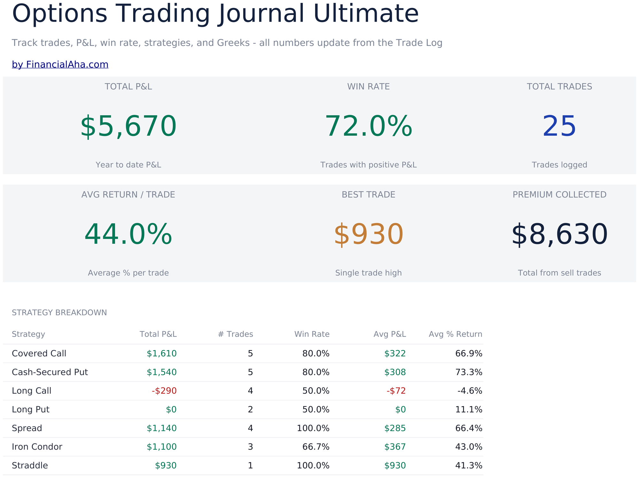This screenshot has width=639, height=478.
Task: Click the Trades logged caption
Action: [559, 165]
